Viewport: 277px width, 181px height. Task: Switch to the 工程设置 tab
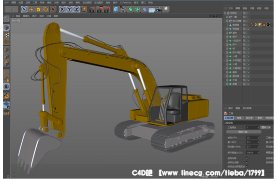(229, 118)
